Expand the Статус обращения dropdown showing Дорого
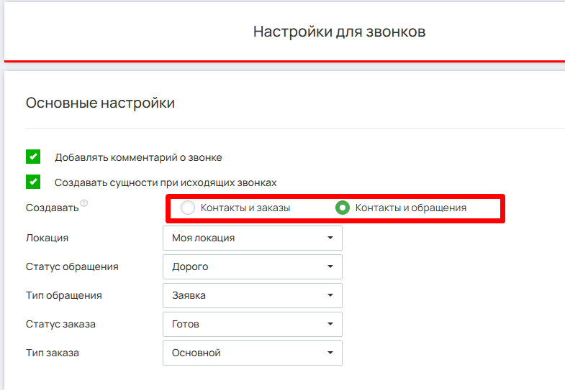The image size is (565, 390). click(x=252, y=266)
